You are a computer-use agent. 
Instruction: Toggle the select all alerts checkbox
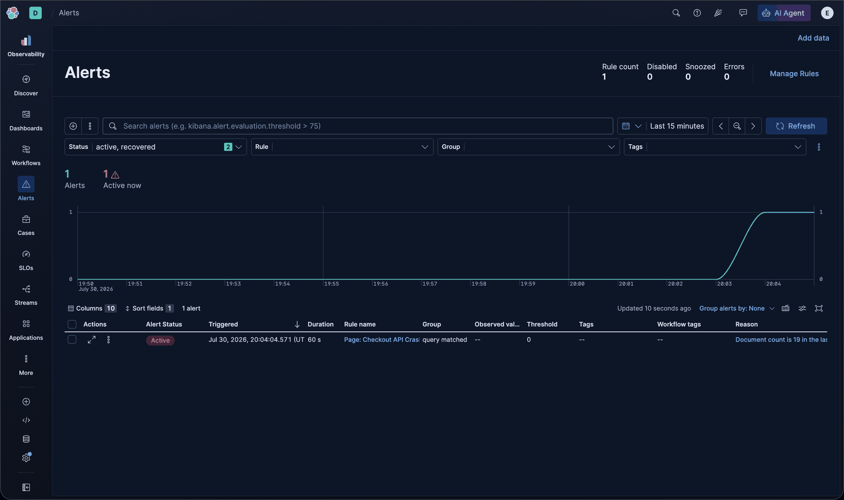click(x=72, y=324)
